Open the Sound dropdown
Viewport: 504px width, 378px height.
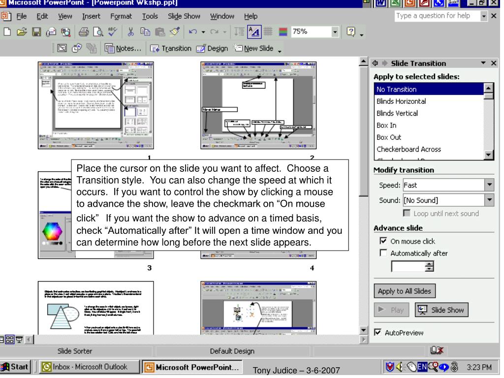489,200
